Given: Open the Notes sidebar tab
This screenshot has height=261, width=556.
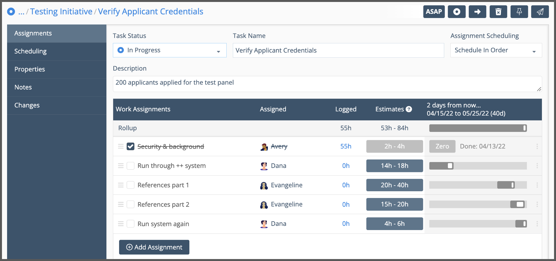Looking at the screenshot, I should pos(23,87).
